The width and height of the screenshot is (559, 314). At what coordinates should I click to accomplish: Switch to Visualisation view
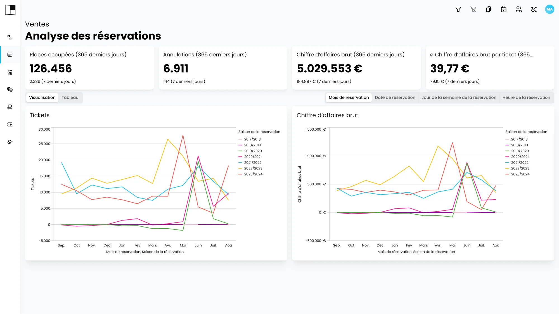[x=42, y=97]
